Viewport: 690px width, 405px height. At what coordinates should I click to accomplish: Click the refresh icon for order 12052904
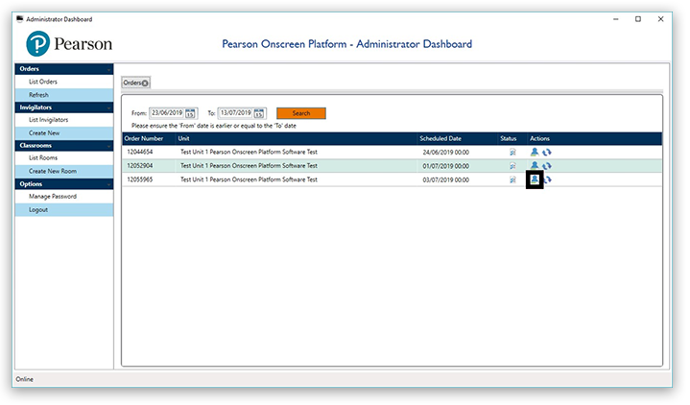click(546, 165)
